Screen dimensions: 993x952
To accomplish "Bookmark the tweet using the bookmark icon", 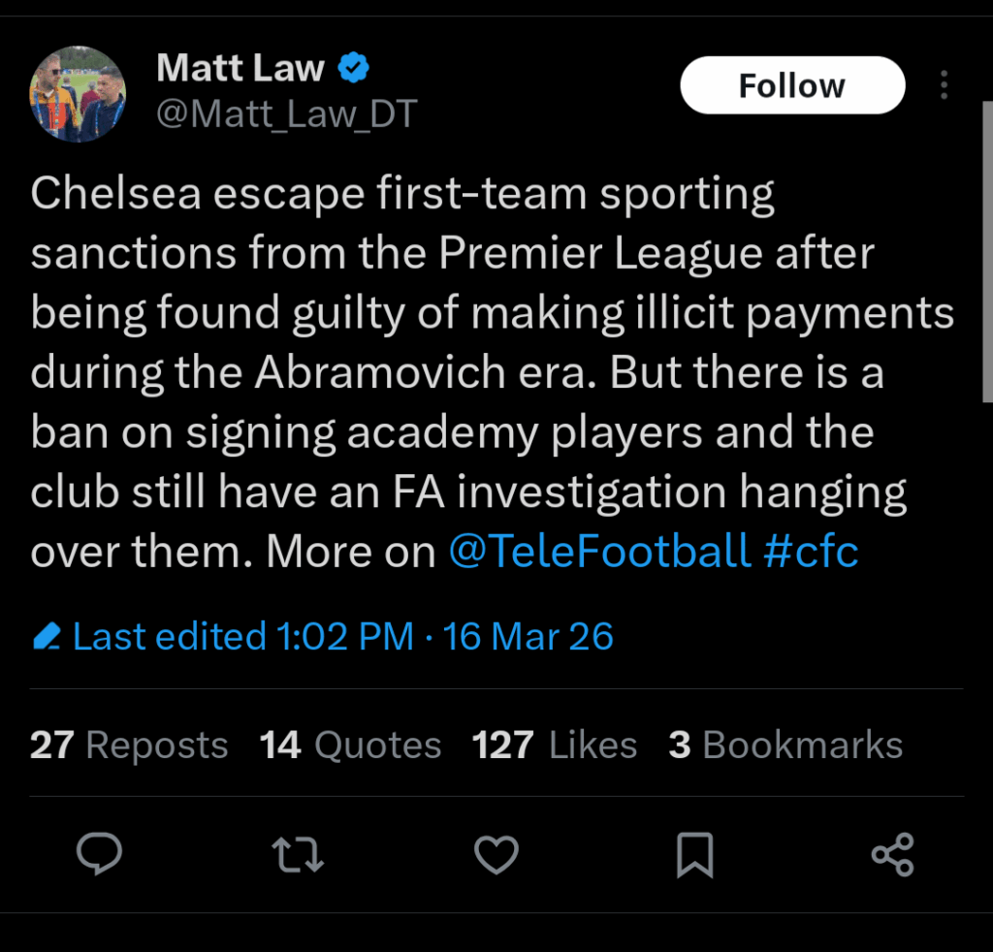I will coord(694,855).
